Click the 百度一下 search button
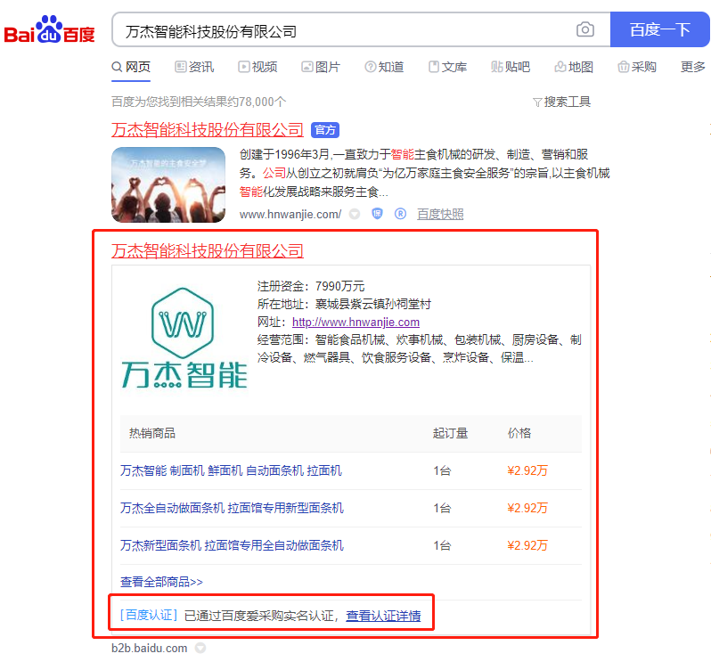Image resolution: width=711 pixels, height=670 pixels. coord(659,30)
